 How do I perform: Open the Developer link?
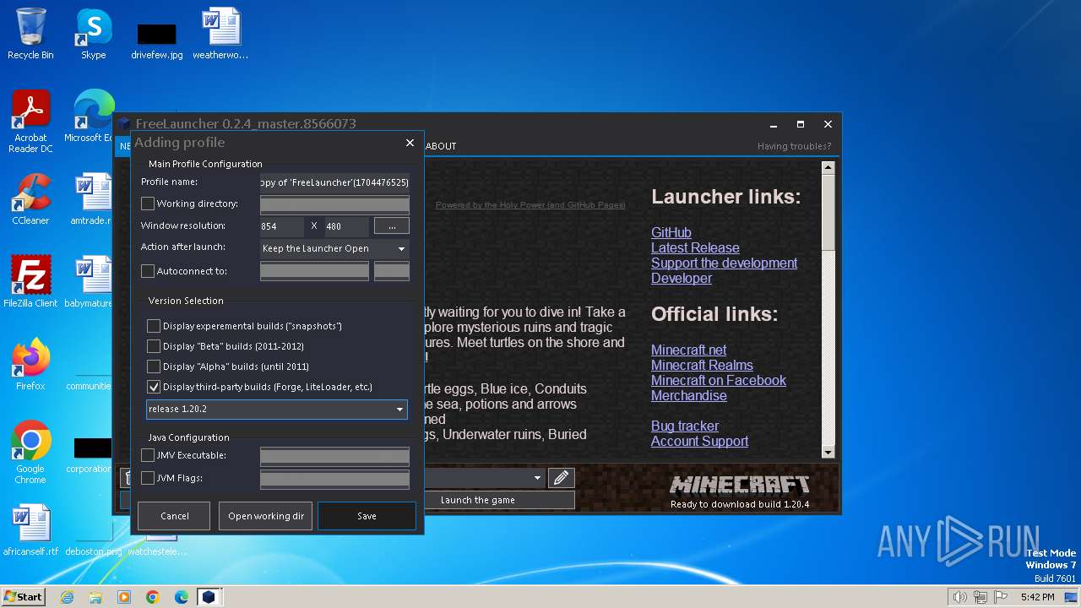click(682, 278)
